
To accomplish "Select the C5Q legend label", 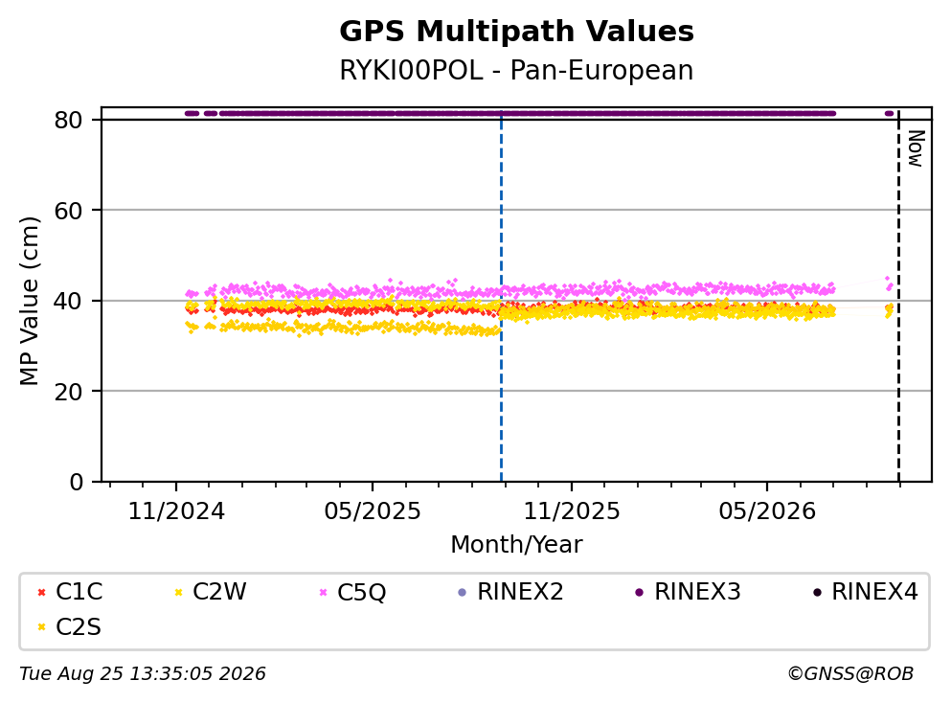I will point(361,592).
